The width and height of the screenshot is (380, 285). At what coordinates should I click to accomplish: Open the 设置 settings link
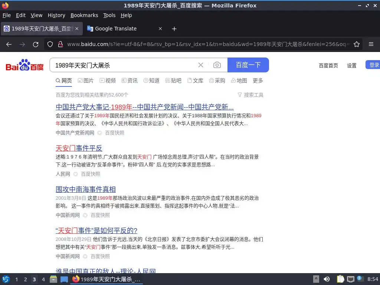pos(352,65)
